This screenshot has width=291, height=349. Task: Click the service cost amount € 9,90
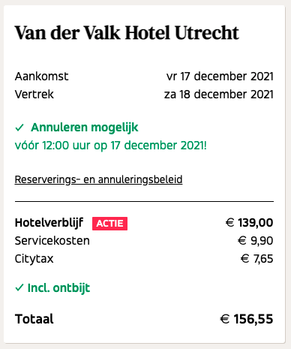pyautogui.click(x=255, y=241)
